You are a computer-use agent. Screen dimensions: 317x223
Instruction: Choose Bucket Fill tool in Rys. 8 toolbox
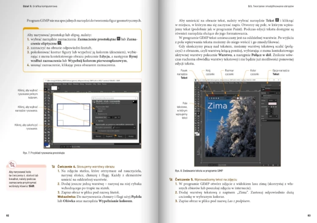pyautogui.click(x=196, y=116)
